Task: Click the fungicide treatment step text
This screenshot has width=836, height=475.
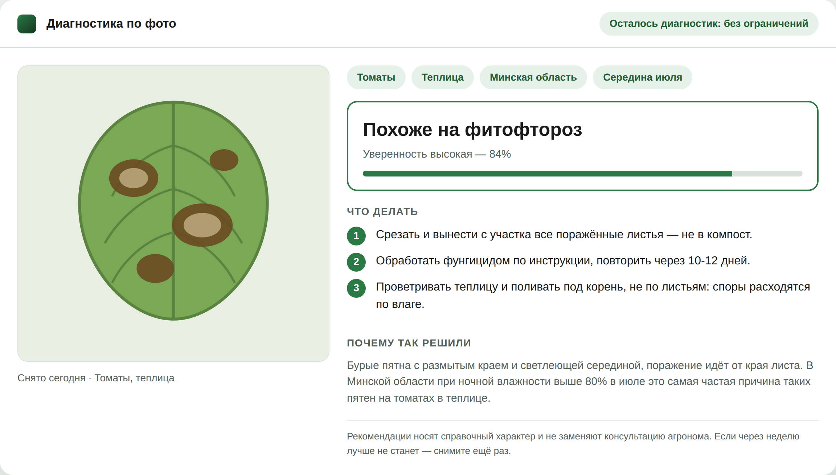Action: 563,261
